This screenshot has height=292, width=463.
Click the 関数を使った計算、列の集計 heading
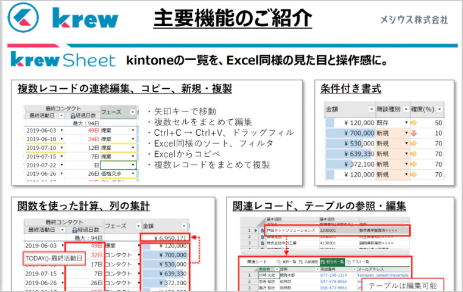pyautogui.click(x=83, y=206)
